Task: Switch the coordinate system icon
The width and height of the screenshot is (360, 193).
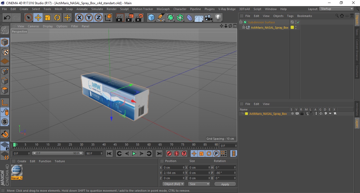Action: 108,18
